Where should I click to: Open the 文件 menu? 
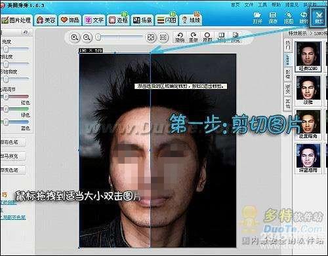pyautogui.click(x=249, y=5)
